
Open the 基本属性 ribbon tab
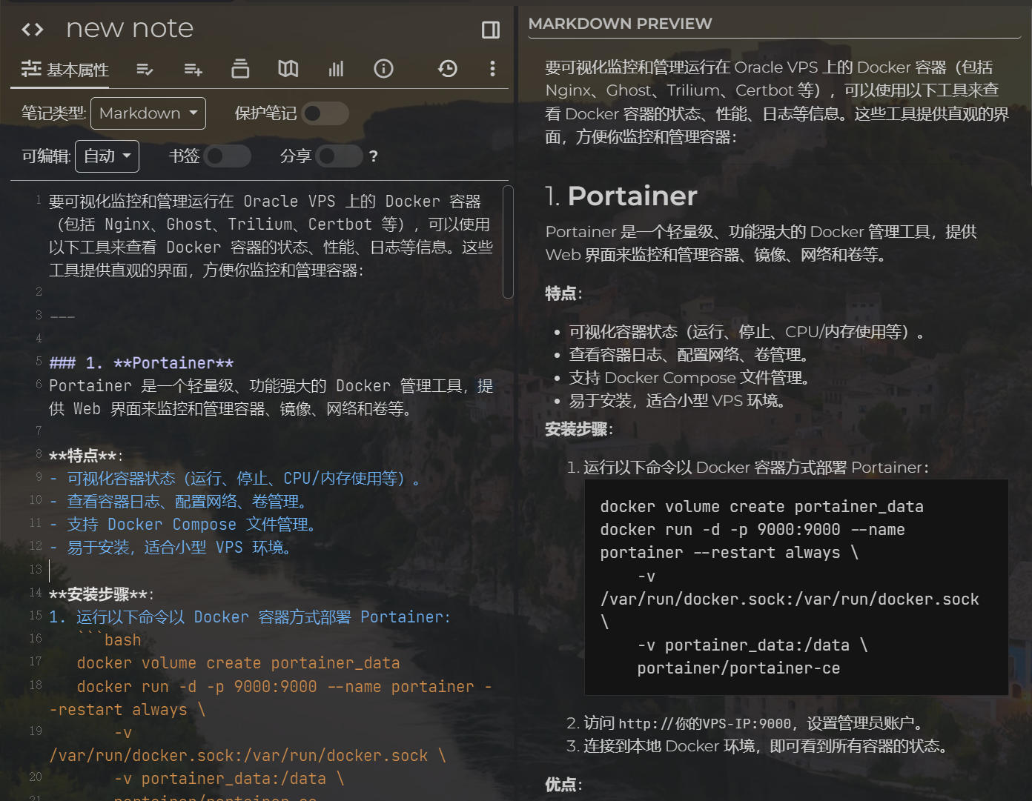pyautogui.click(x=65, y=70)
